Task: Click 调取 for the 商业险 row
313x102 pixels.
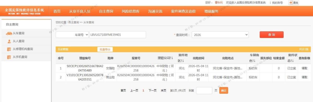Action: pyautogui.click(x=304, y=77)
